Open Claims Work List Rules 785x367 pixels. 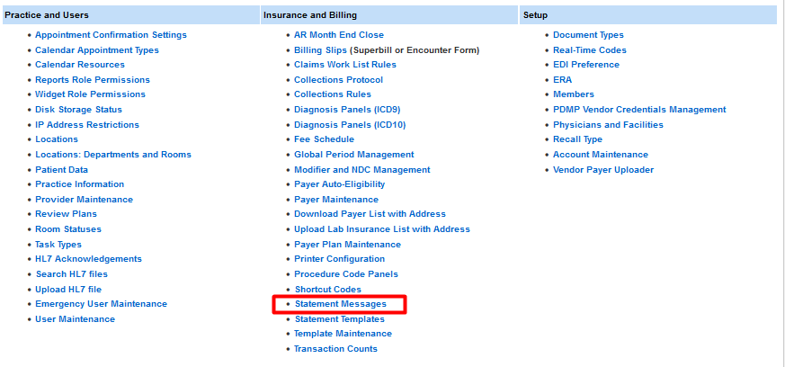[x=345, y=65]
